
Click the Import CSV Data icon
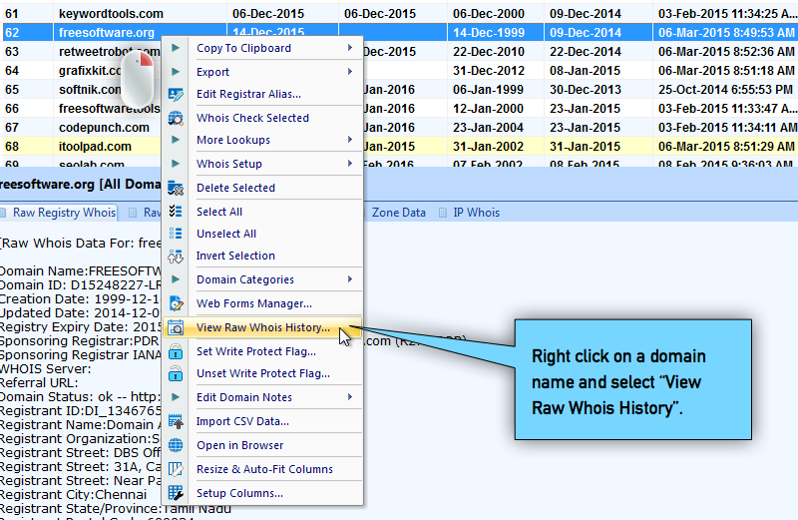[x=176, y=421]
